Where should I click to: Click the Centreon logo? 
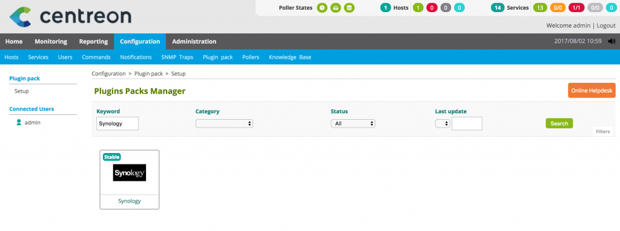pos(70,16)
